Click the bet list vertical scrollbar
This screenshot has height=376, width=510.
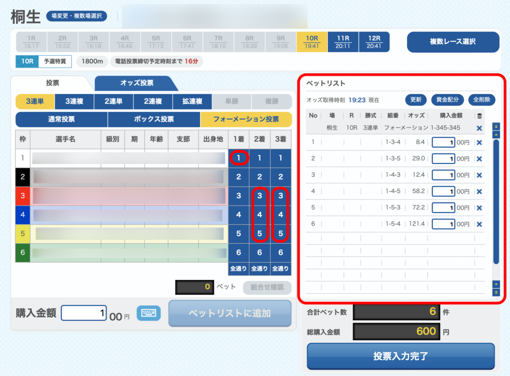[496, 201]
